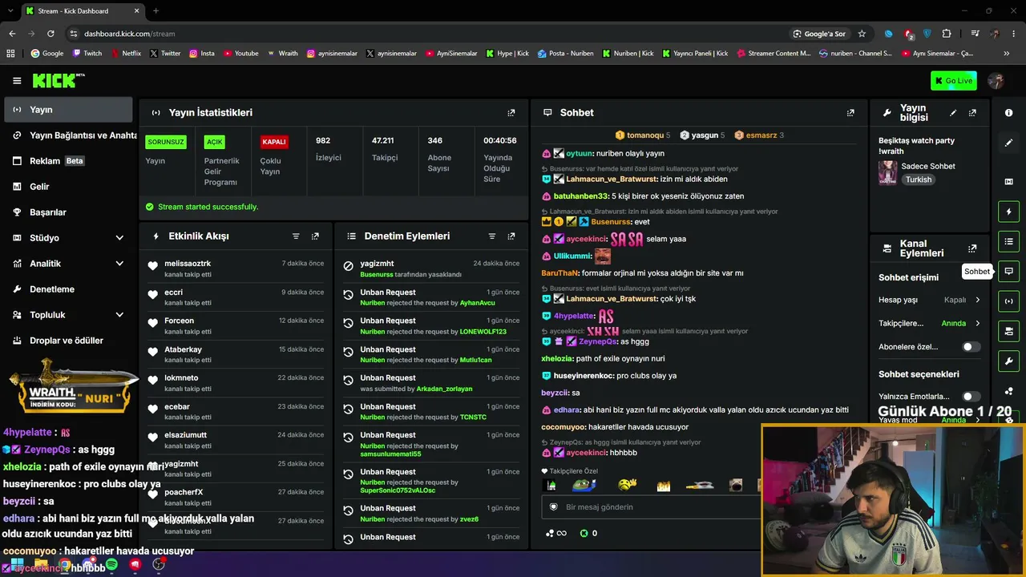The height and width of the screenshot is (577, 1026).
Task: Toggle Abonelere özel chat switch
Action: [x=971, y=347]
